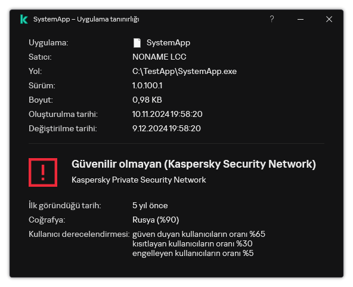The height and width of the screenshot is (287, 353).
Task: Click the modification date 9.12.2024 value
Action: [166, 128]
